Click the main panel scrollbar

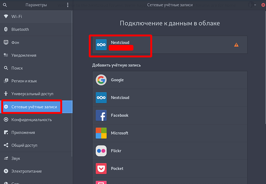tap(265, 67)
